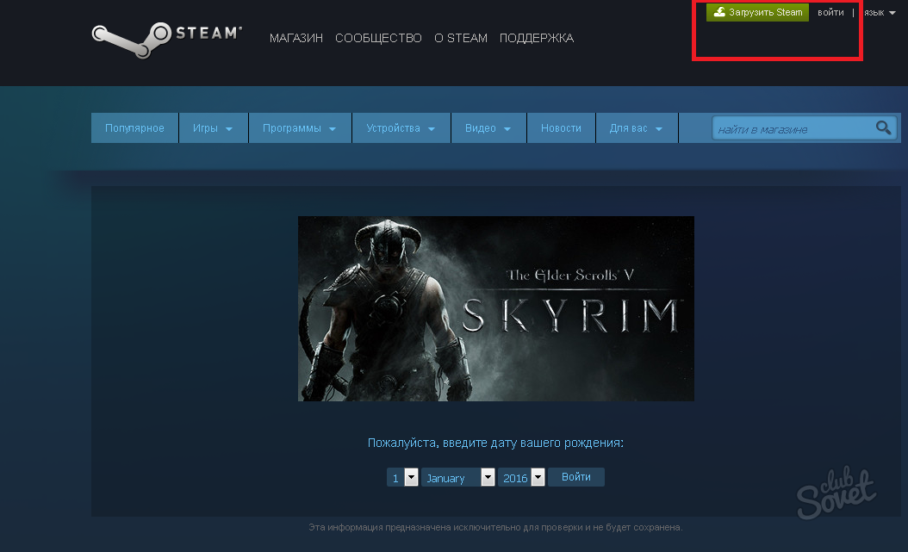
Task: Expand the Видео dropdown
Action: [x=488, y=127]
